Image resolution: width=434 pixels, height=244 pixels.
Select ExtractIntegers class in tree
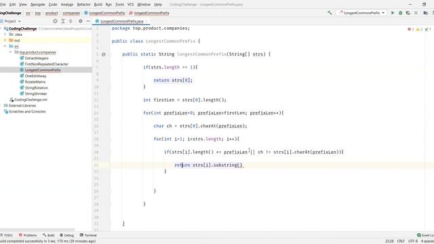37,58
